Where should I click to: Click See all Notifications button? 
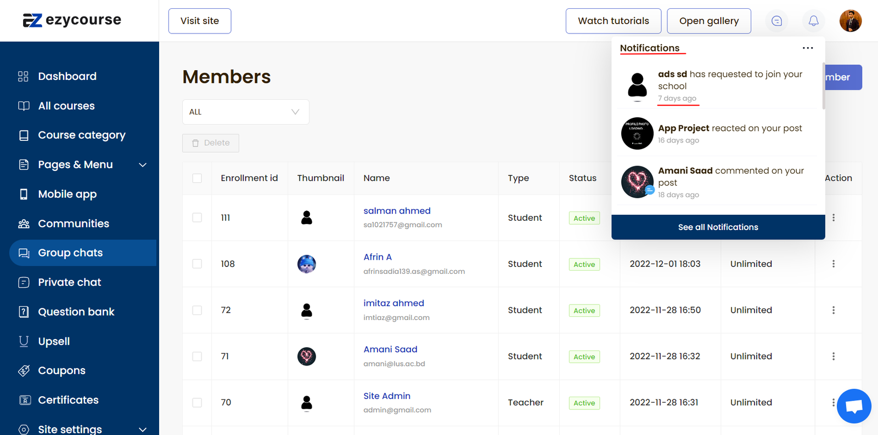click(x=718, y=227)
